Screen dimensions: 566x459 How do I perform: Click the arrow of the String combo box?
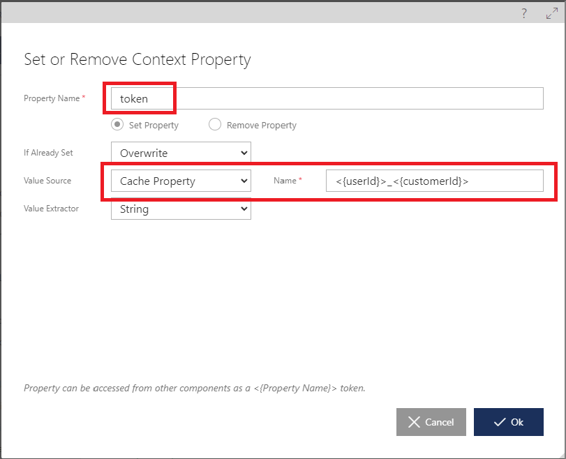[x=244, y=209]
